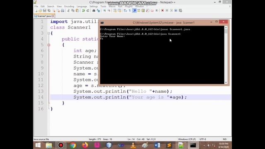Click the Open file toolbar icon
265x149 pixels.
[x=40, y=11]
